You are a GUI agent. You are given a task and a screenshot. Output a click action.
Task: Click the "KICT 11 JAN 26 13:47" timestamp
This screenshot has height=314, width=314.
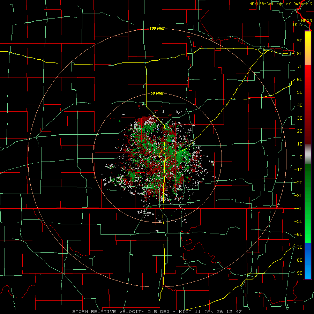coord(210,312)
